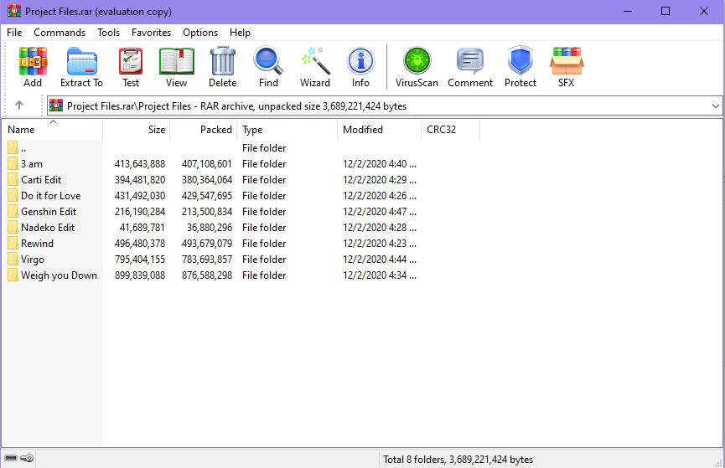
Task: Click the 3 am folder icon
Action: (13, 163)
